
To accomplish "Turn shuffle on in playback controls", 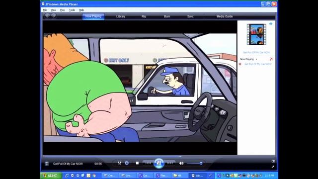I will point(119,163).
